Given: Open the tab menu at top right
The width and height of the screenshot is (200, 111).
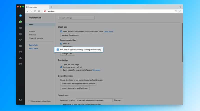Looking at the screenshot, I should (180, 7).
